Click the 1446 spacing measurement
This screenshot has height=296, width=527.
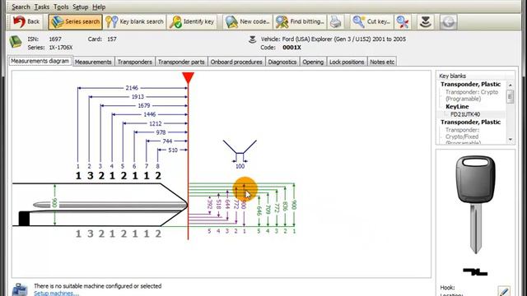click(150, 115)
